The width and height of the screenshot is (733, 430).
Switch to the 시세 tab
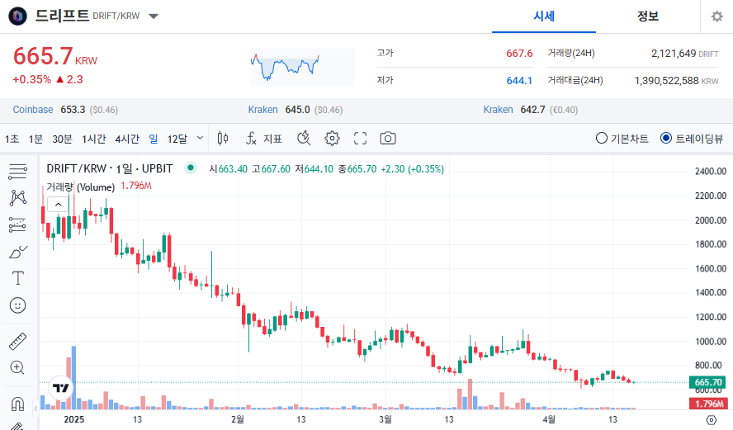click(544, 17)
